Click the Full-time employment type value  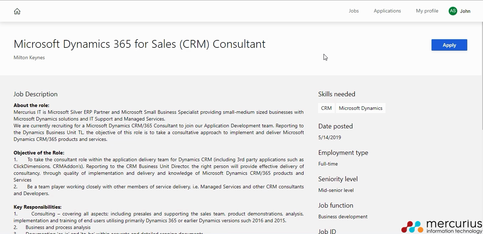click(x=328, y=164)
